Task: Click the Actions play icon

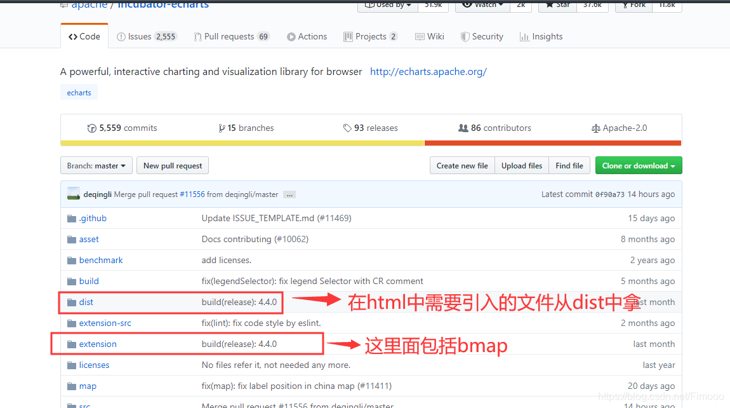Action: click(291, 37)
